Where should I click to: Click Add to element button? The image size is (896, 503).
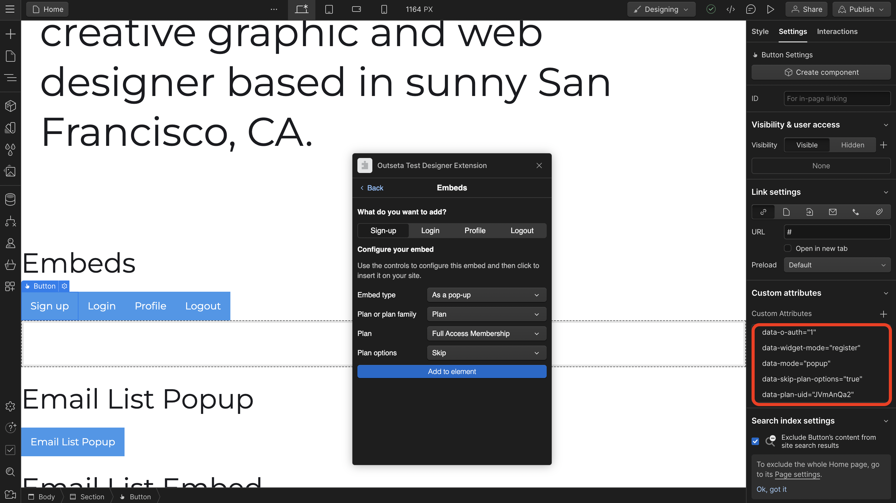(x=451, y=371)
